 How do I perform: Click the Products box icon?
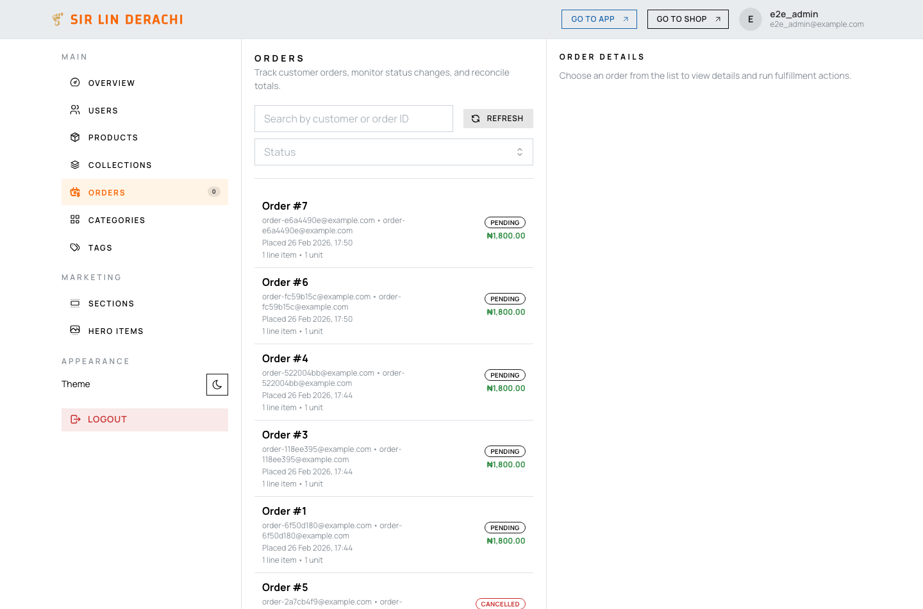click(75, 137)
